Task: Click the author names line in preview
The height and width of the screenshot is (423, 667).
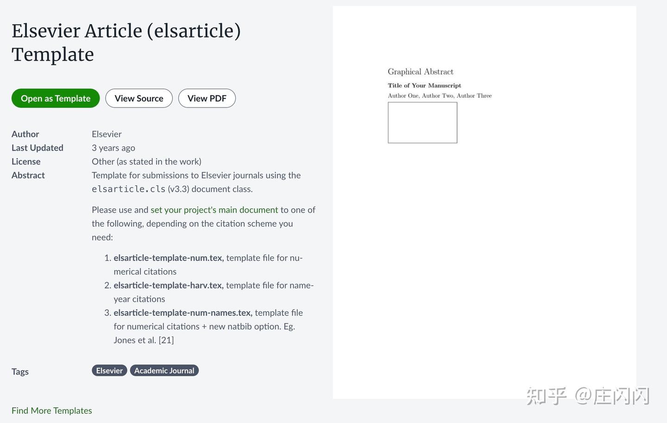Action: (x=440, y=96)
